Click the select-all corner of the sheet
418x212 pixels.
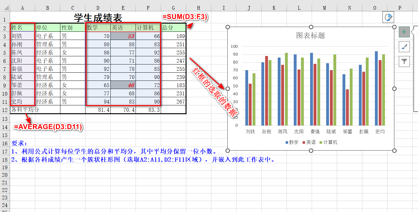pyautogui.click(x=5, y=8)
